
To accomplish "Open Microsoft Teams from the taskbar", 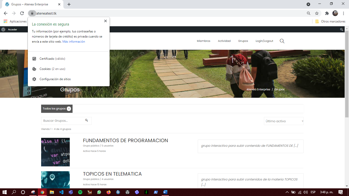I will pyautogui.click(x=71, y=193).
